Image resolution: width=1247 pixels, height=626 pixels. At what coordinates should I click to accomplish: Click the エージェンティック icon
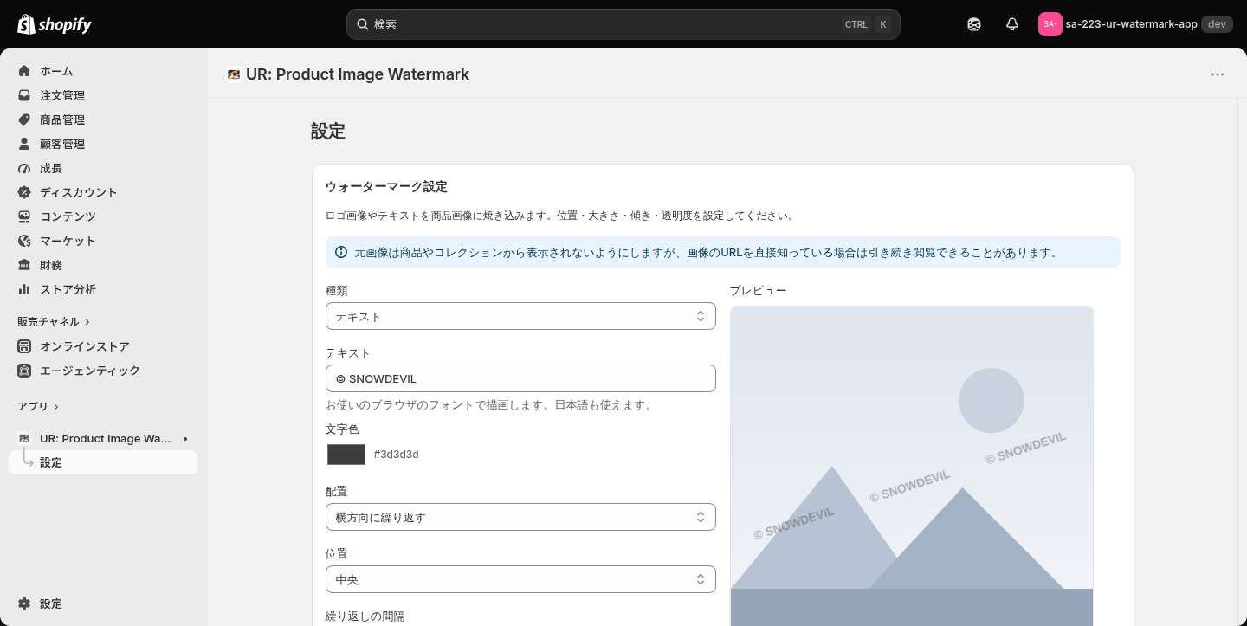[24, 371]
